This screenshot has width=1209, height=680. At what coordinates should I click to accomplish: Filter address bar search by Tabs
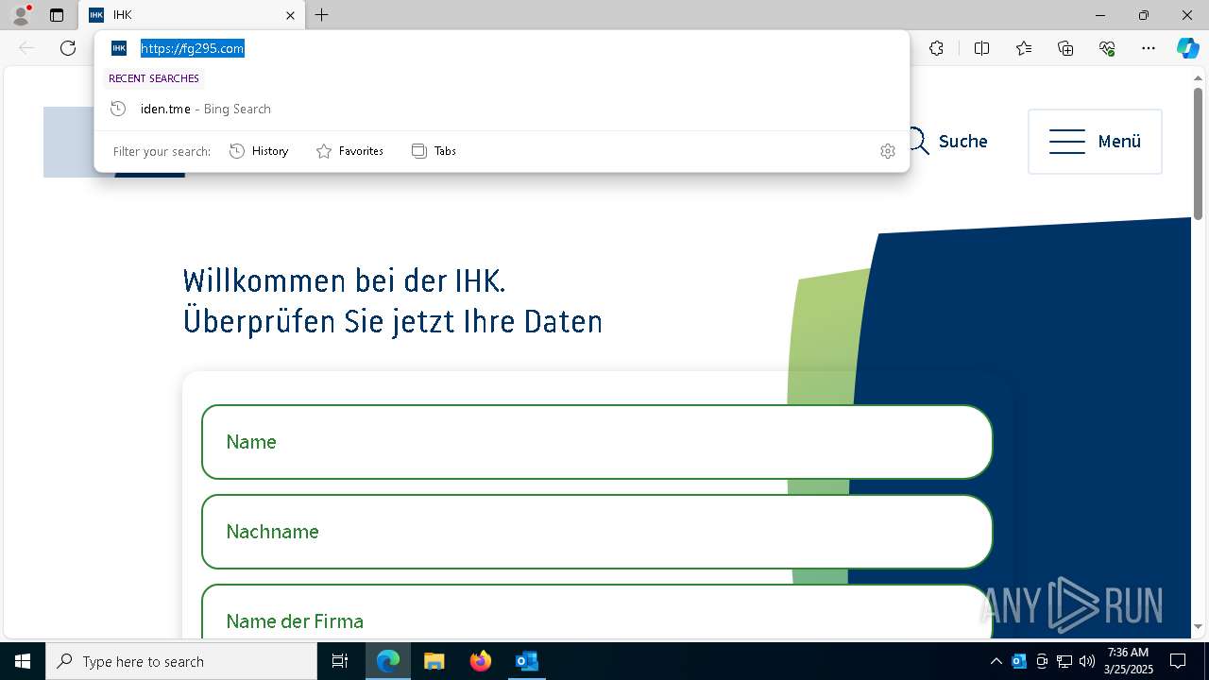tap(434, 151)
